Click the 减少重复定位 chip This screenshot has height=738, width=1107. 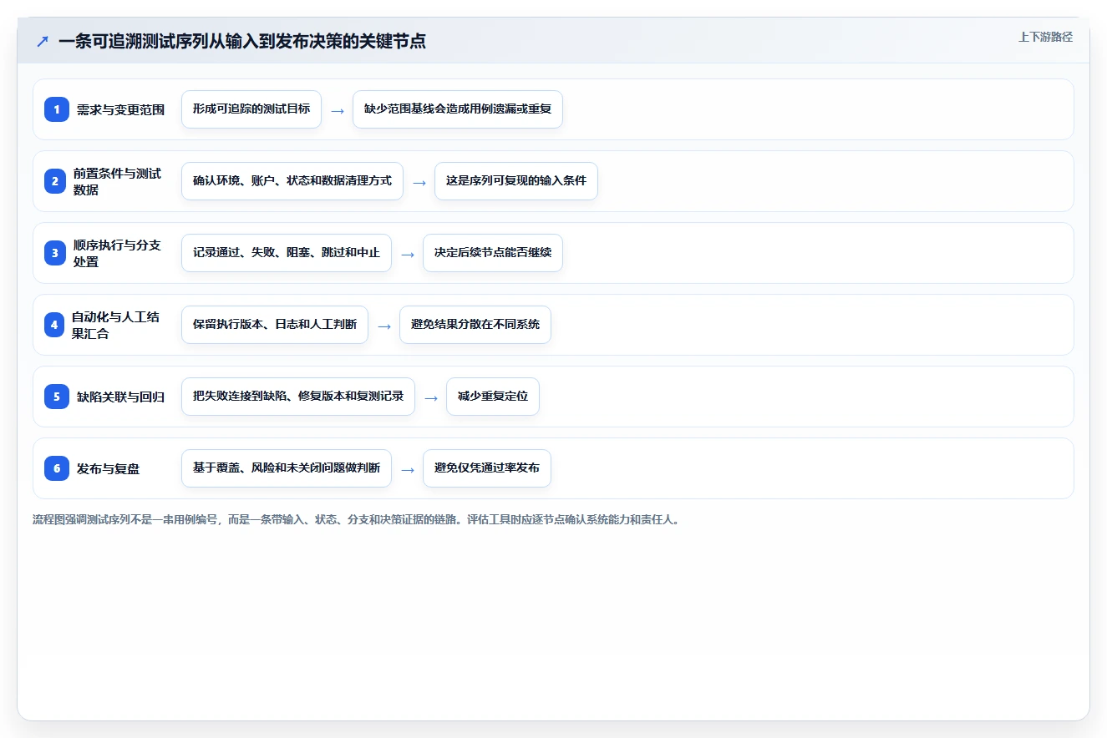click(x=493, y=397)
